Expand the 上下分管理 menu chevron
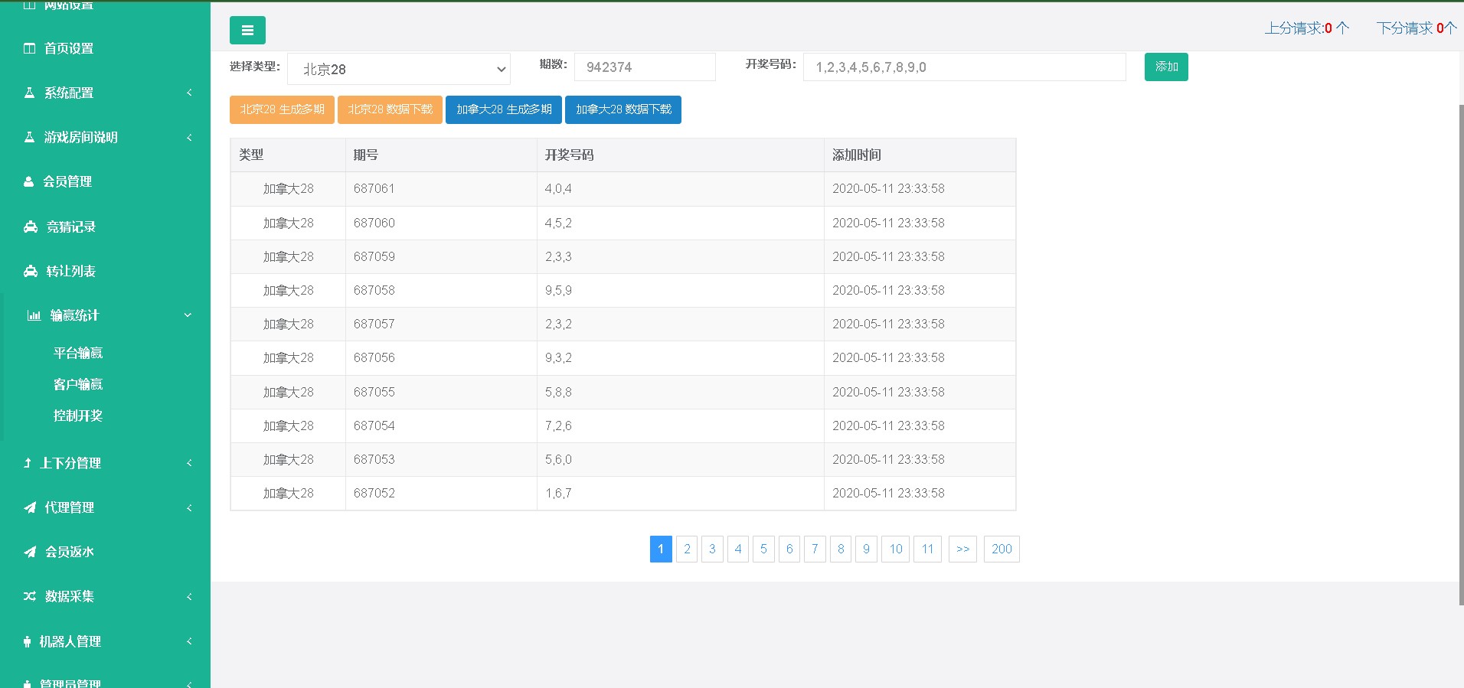The image size is (1464, 688). point(189,463)
